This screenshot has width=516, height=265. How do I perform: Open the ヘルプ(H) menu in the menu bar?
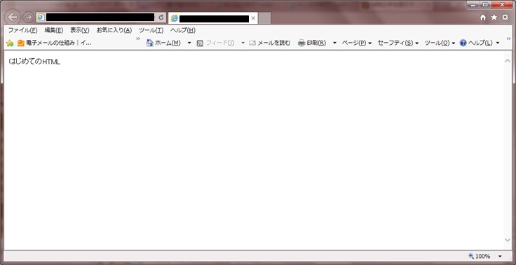[183, 30]
